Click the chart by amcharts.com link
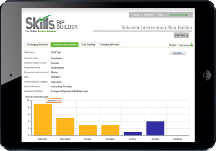This screenshot has height=151, width=216. [x=37, y=97]
